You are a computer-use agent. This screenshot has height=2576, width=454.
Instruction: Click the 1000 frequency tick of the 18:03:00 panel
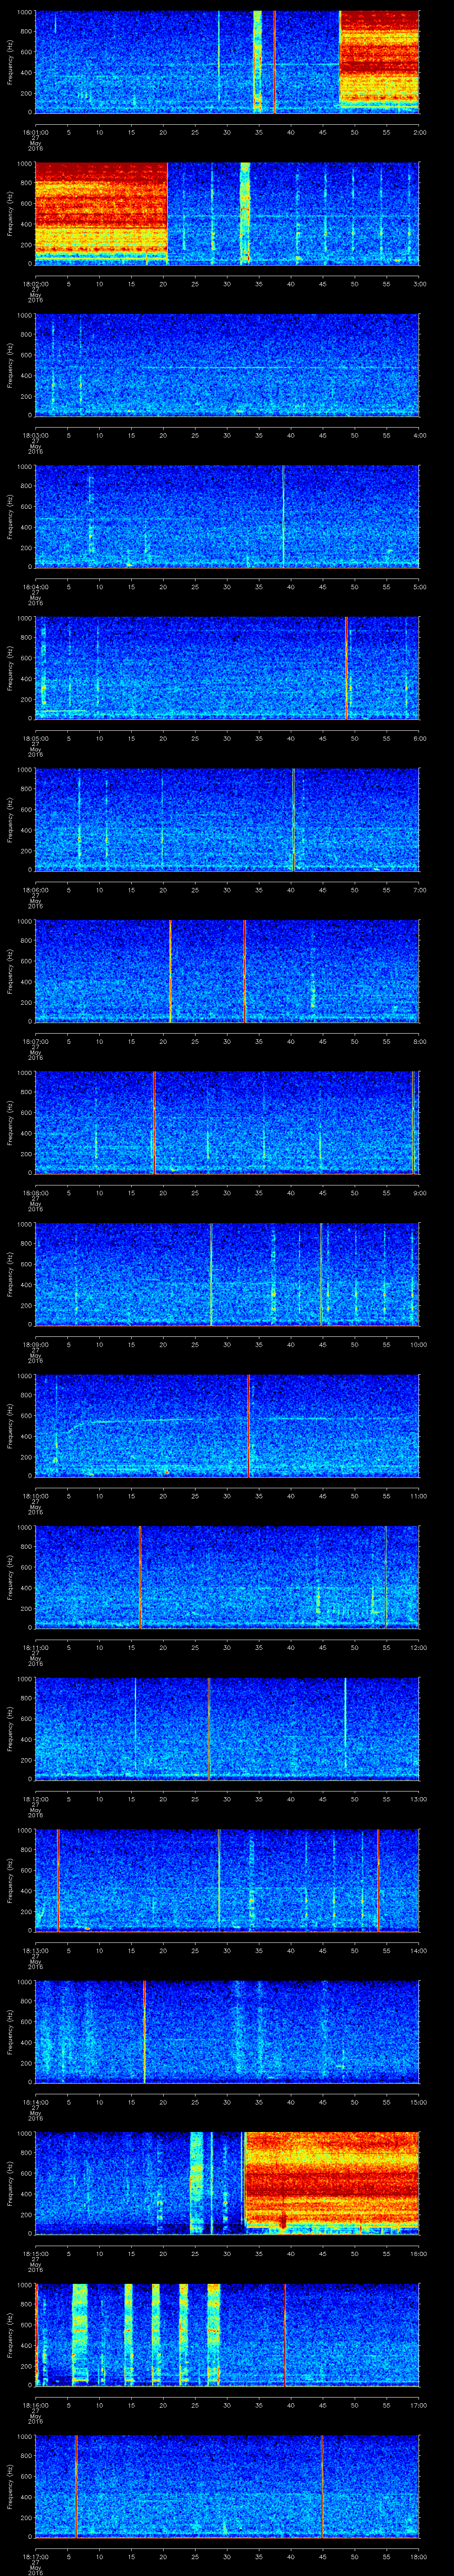(x=25, y=316)
